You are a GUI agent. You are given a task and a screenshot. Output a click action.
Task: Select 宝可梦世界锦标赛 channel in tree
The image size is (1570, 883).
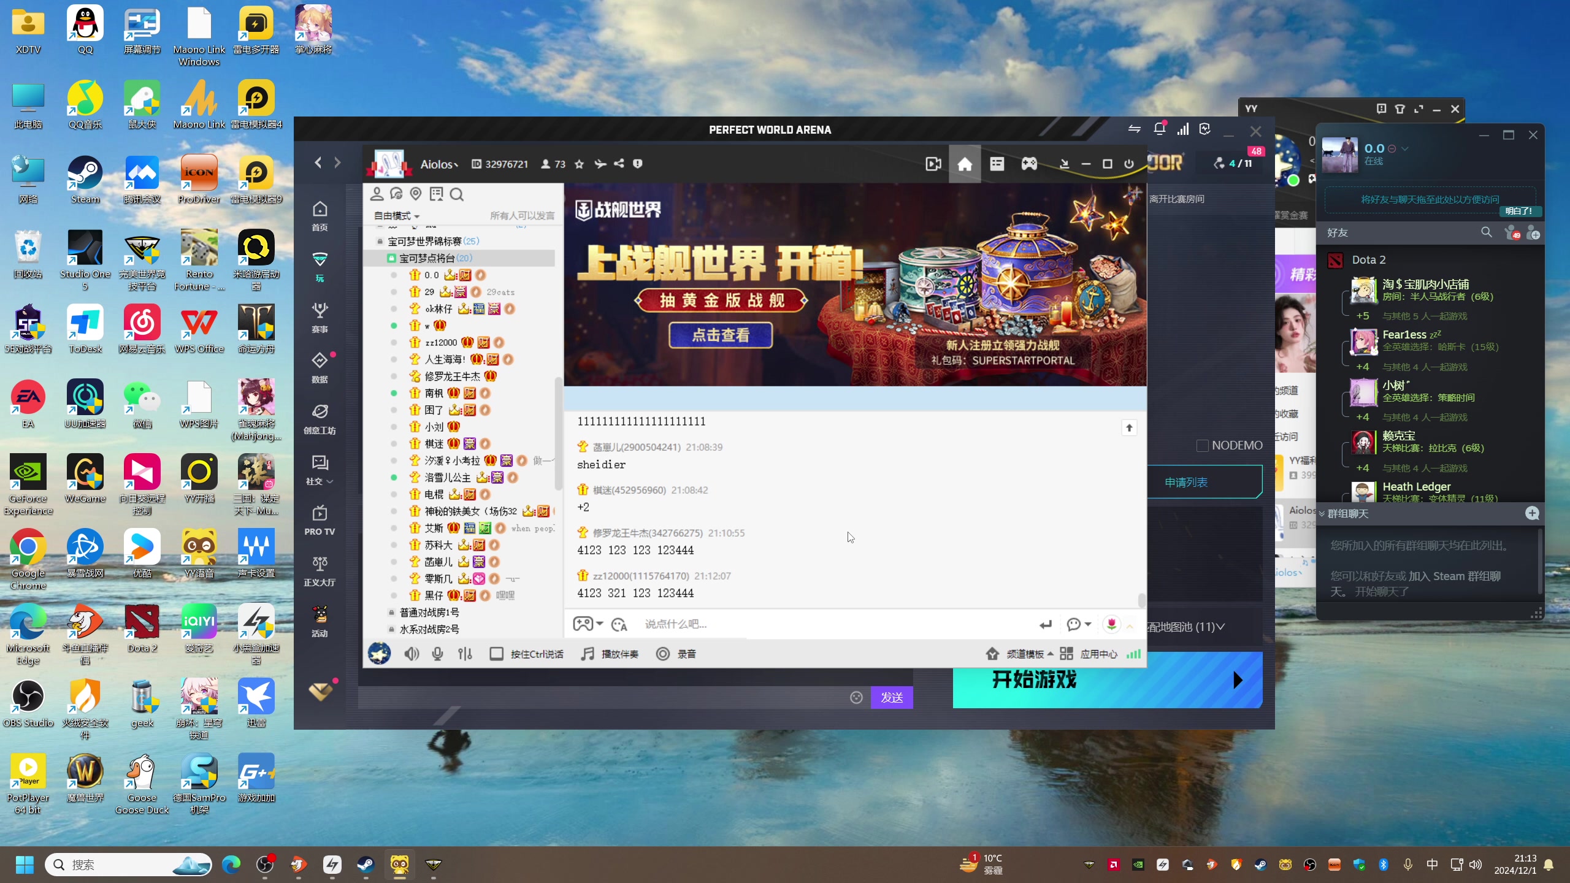433,241
